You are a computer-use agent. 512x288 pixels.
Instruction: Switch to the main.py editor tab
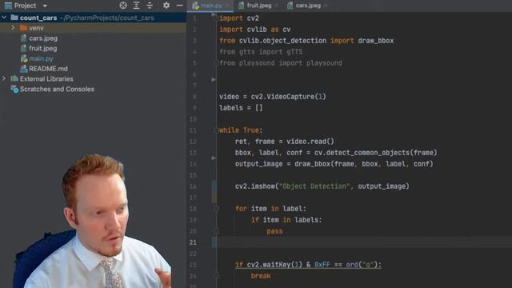pyautogui.click(x=211, y=6)
